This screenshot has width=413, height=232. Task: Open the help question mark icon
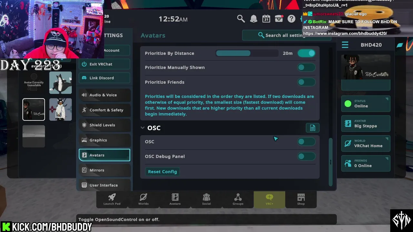click(291, 19)
